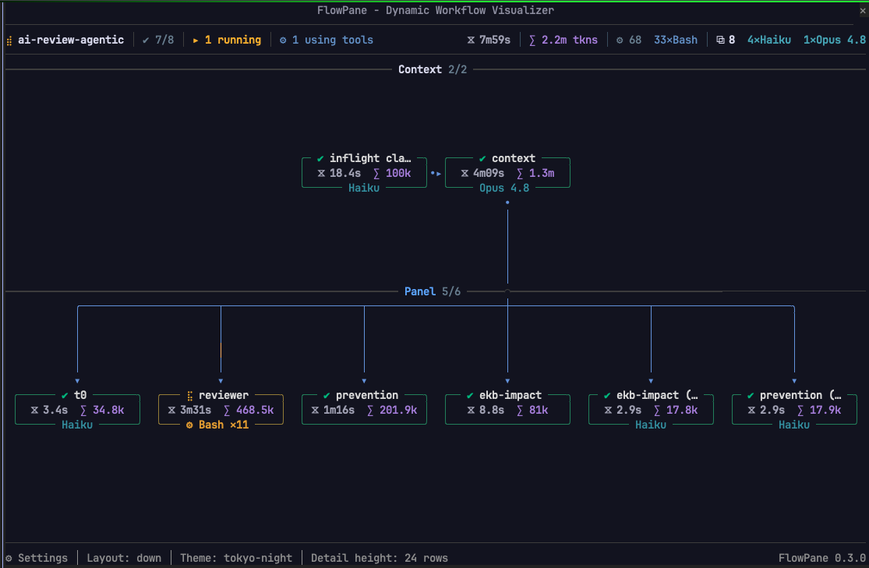The image size is (869, 568).
Task: Click the 468.5k tokens on reviewer node
Action: [x=255, y=410]
